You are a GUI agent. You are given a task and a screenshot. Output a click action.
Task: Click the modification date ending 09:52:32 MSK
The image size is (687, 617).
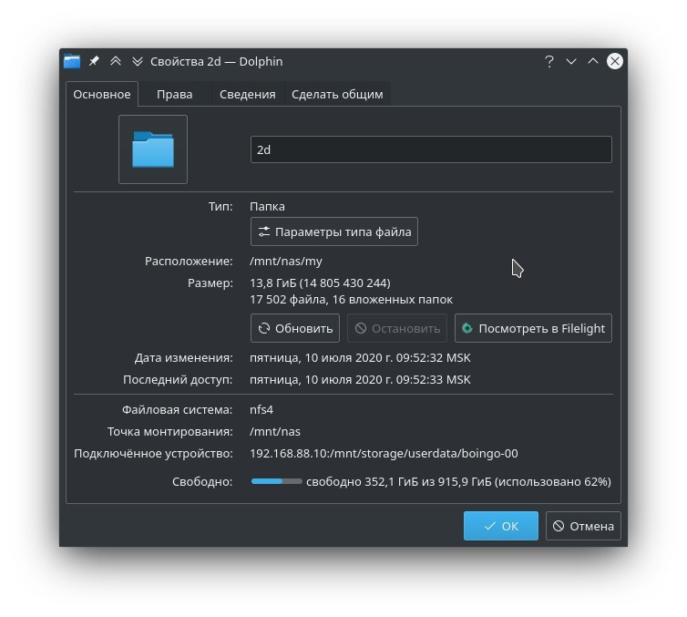tap(360, 357)
